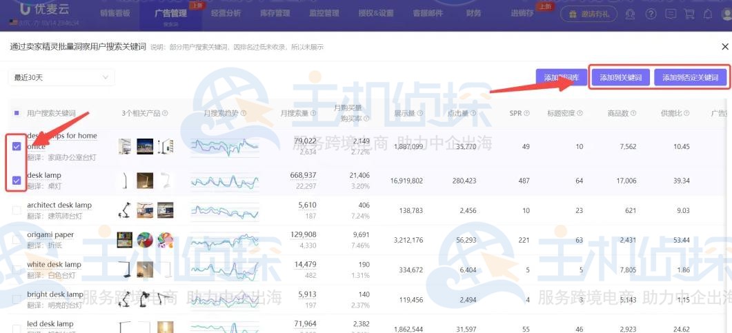Open the led desk lamp keyword
The width and height of the screenshot is (732, 333).
[x=50, y=323]
